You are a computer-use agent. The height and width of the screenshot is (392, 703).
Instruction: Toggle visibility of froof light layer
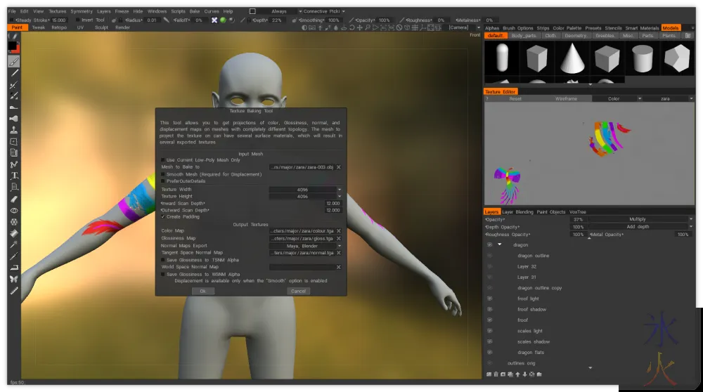pos(489,299)
